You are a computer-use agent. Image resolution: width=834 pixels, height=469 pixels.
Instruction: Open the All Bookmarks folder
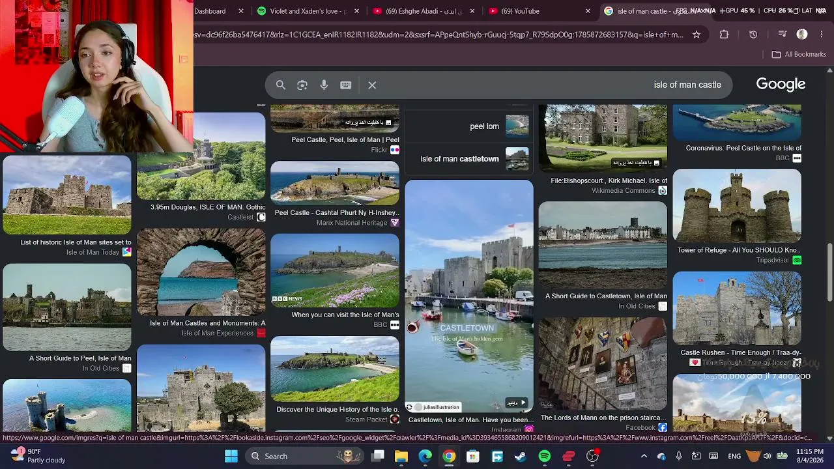tap(799, 54)
